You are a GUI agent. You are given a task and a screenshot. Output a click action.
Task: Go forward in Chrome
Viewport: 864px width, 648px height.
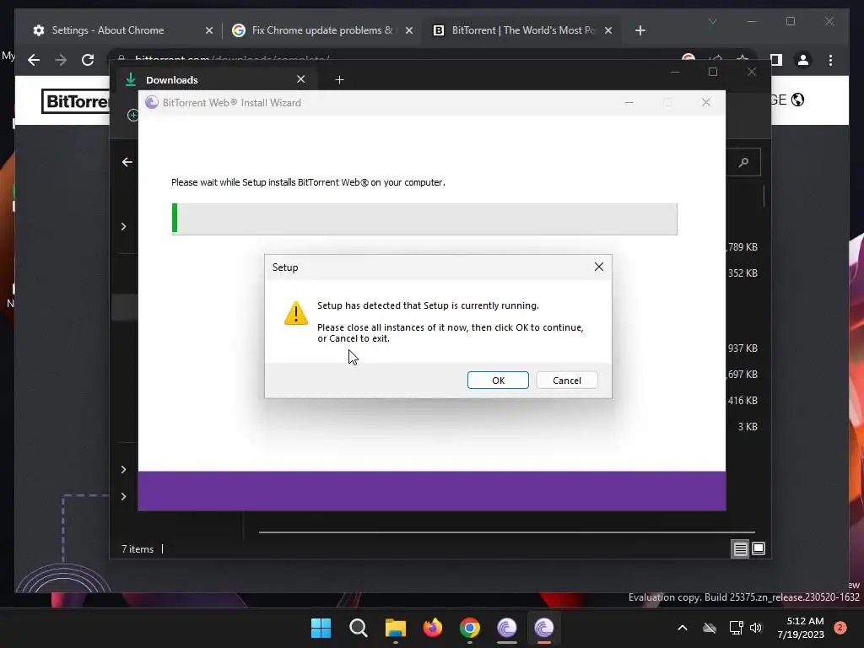pyautogui.click(x=61, y=60)
